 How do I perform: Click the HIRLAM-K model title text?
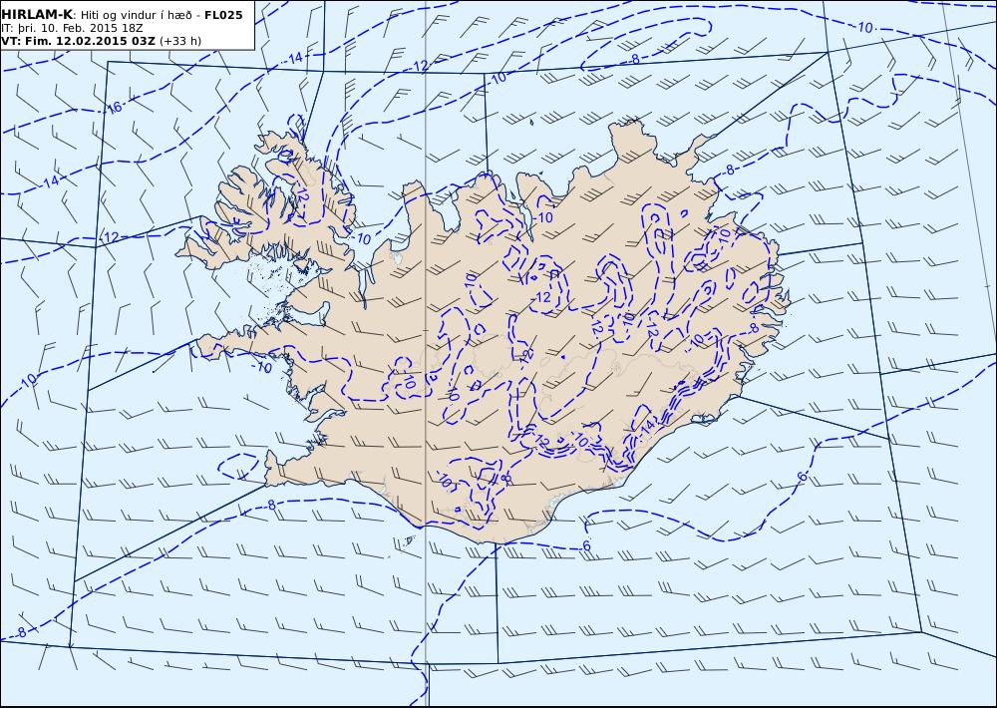37,15
